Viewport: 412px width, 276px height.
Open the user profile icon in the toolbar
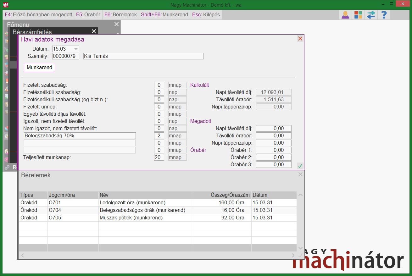[x=345, y=15]
